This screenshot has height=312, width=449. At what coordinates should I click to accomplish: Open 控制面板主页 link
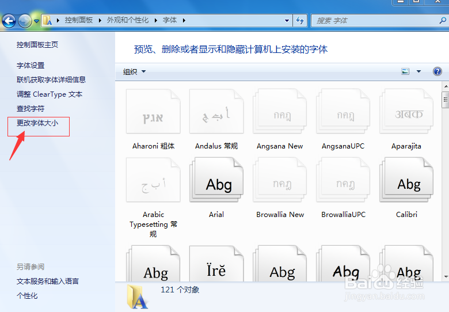[x=37, y=45]
